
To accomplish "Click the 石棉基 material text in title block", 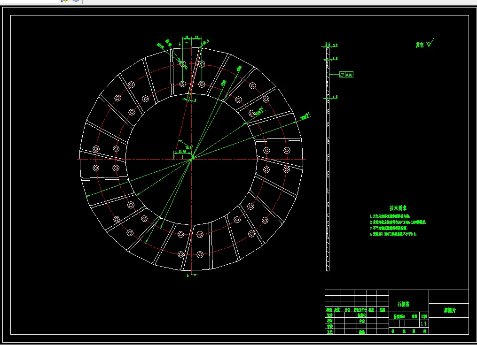I will pyautogui.click(x=404, y=304).
